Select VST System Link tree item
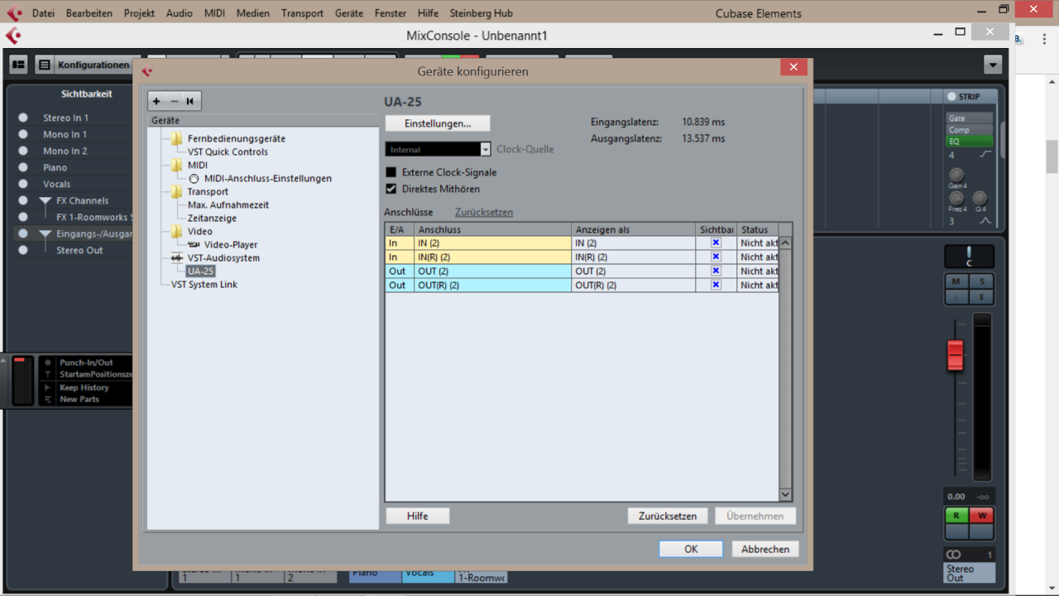The height and width of the screenshot is (596, 1059). pyautogui.click(x=204, y=284)
